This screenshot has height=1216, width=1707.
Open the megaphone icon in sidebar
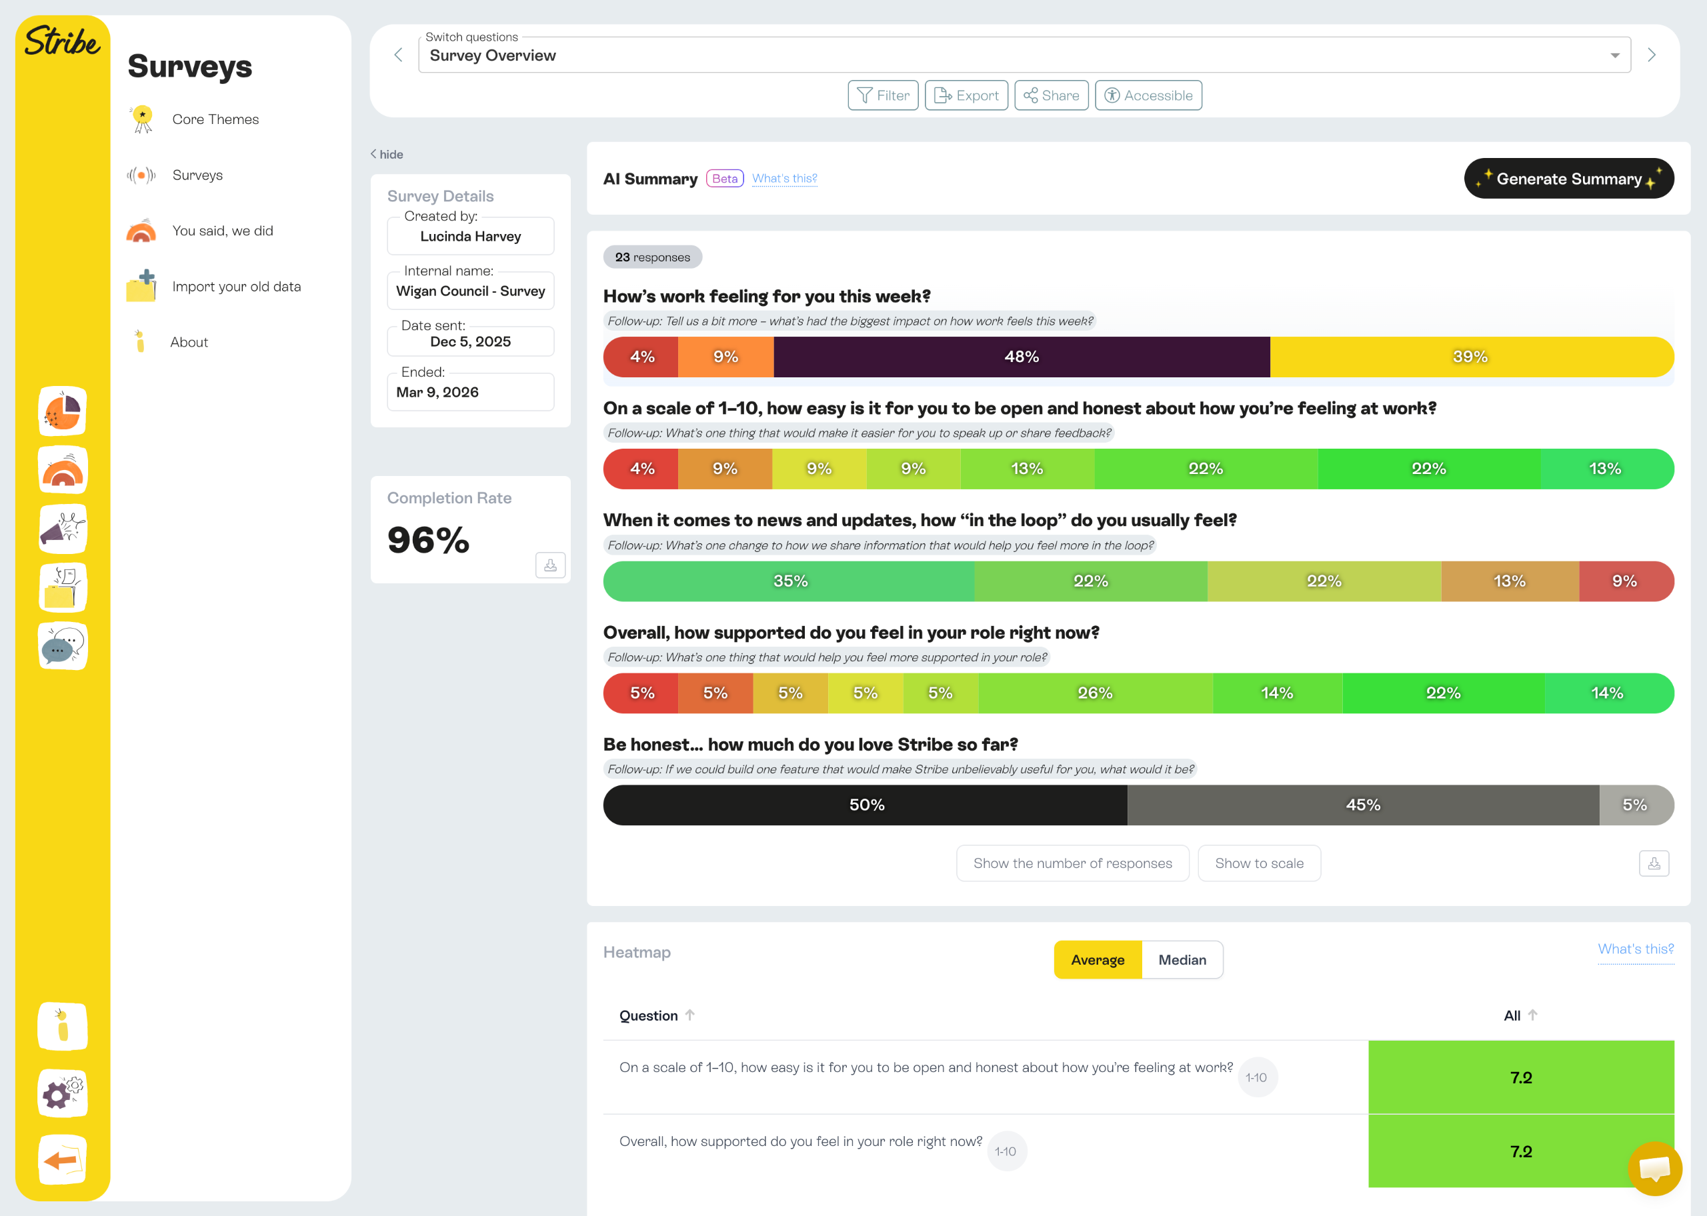[63, 528]
